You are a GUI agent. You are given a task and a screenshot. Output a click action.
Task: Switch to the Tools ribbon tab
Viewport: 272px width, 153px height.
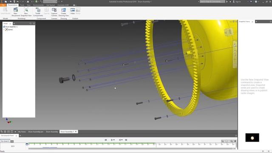[22, 5]
